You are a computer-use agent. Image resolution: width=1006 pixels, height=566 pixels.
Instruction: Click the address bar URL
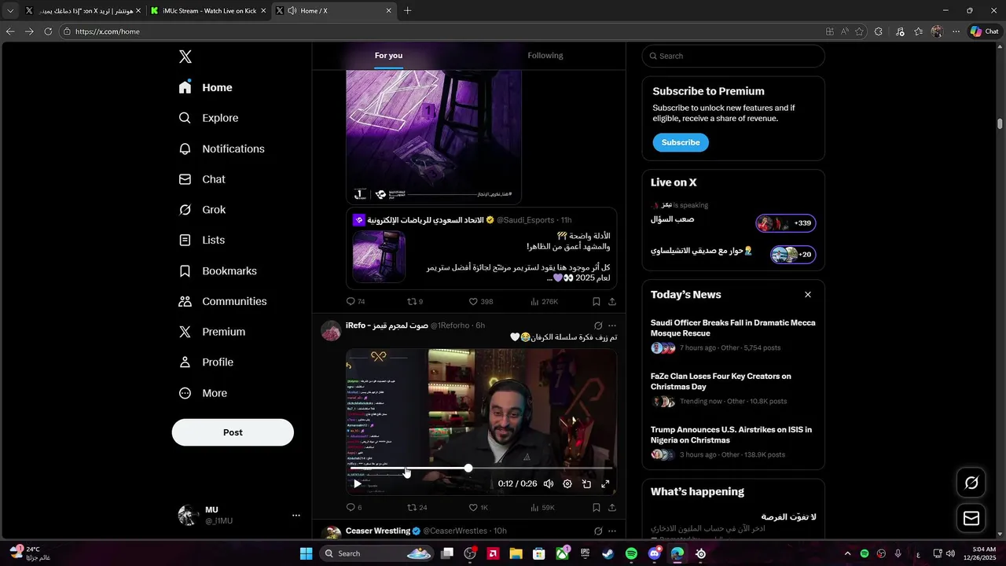107,31
